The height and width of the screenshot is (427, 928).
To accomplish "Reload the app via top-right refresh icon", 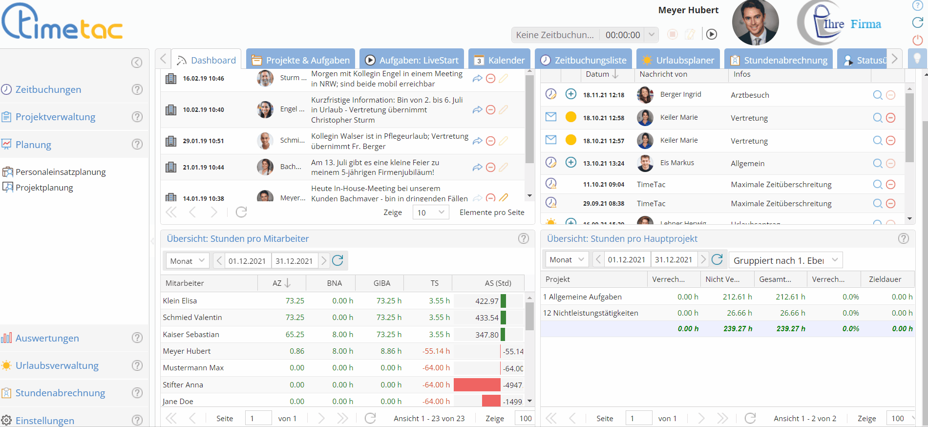I will [x=917, y=22].
